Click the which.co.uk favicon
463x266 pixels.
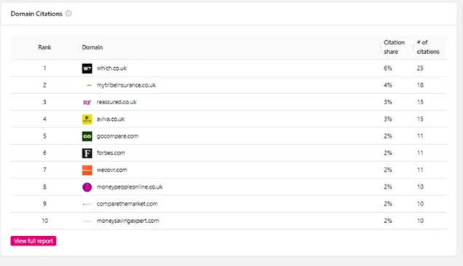tap(87, 69)
